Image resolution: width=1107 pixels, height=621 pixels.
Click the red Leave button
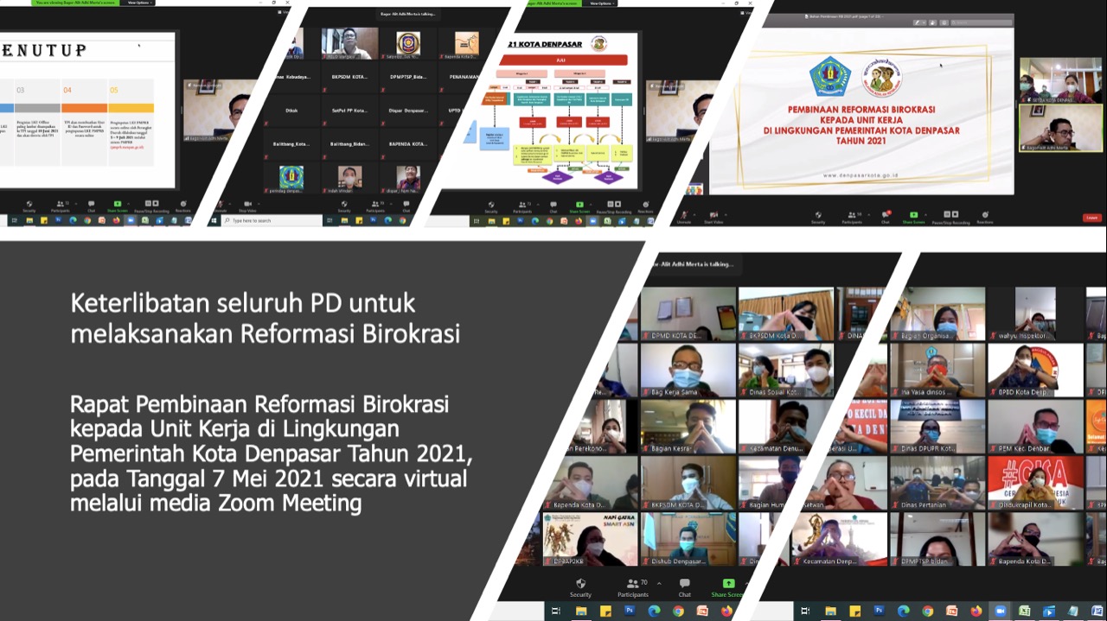[x=1091, y=218]
